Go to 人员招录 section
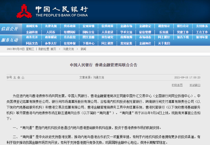Image resolution: width=210 pixels, height=145 pixels. (107, 32)
